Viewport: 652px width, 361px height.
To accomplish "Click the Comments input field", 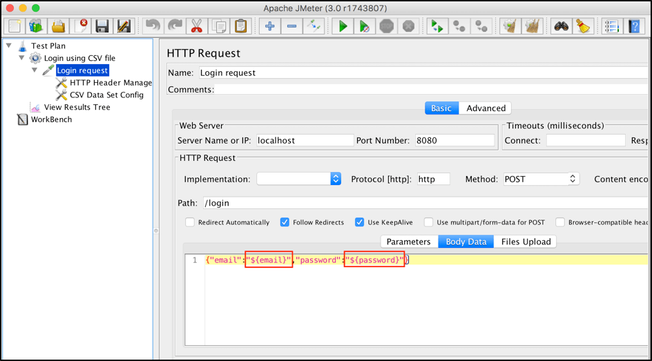I will click(431, 89).
